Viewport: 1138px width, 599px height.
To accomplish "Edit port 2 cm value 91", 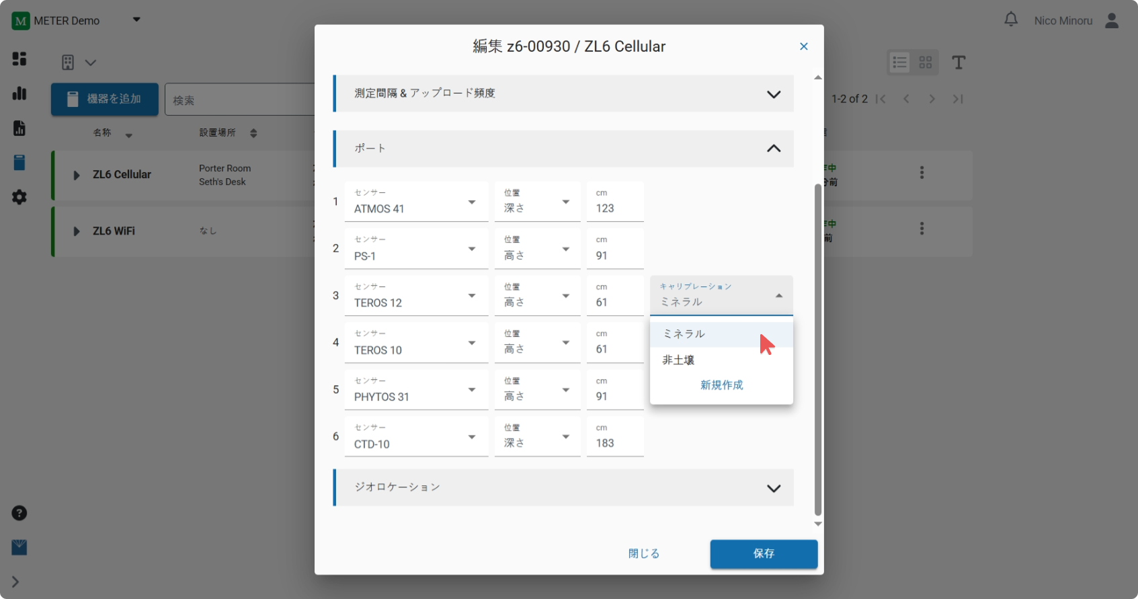I will pyautogui.click(x=615, y=249).
